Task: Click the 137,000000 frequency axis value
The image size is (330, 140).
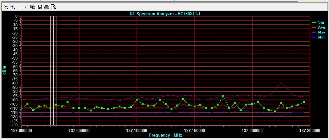Action: [22, 131]
